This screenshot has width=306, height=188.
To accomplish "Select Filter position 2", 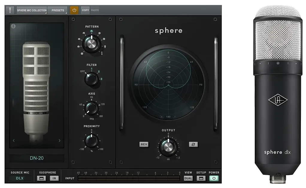I will click(99, 72).
